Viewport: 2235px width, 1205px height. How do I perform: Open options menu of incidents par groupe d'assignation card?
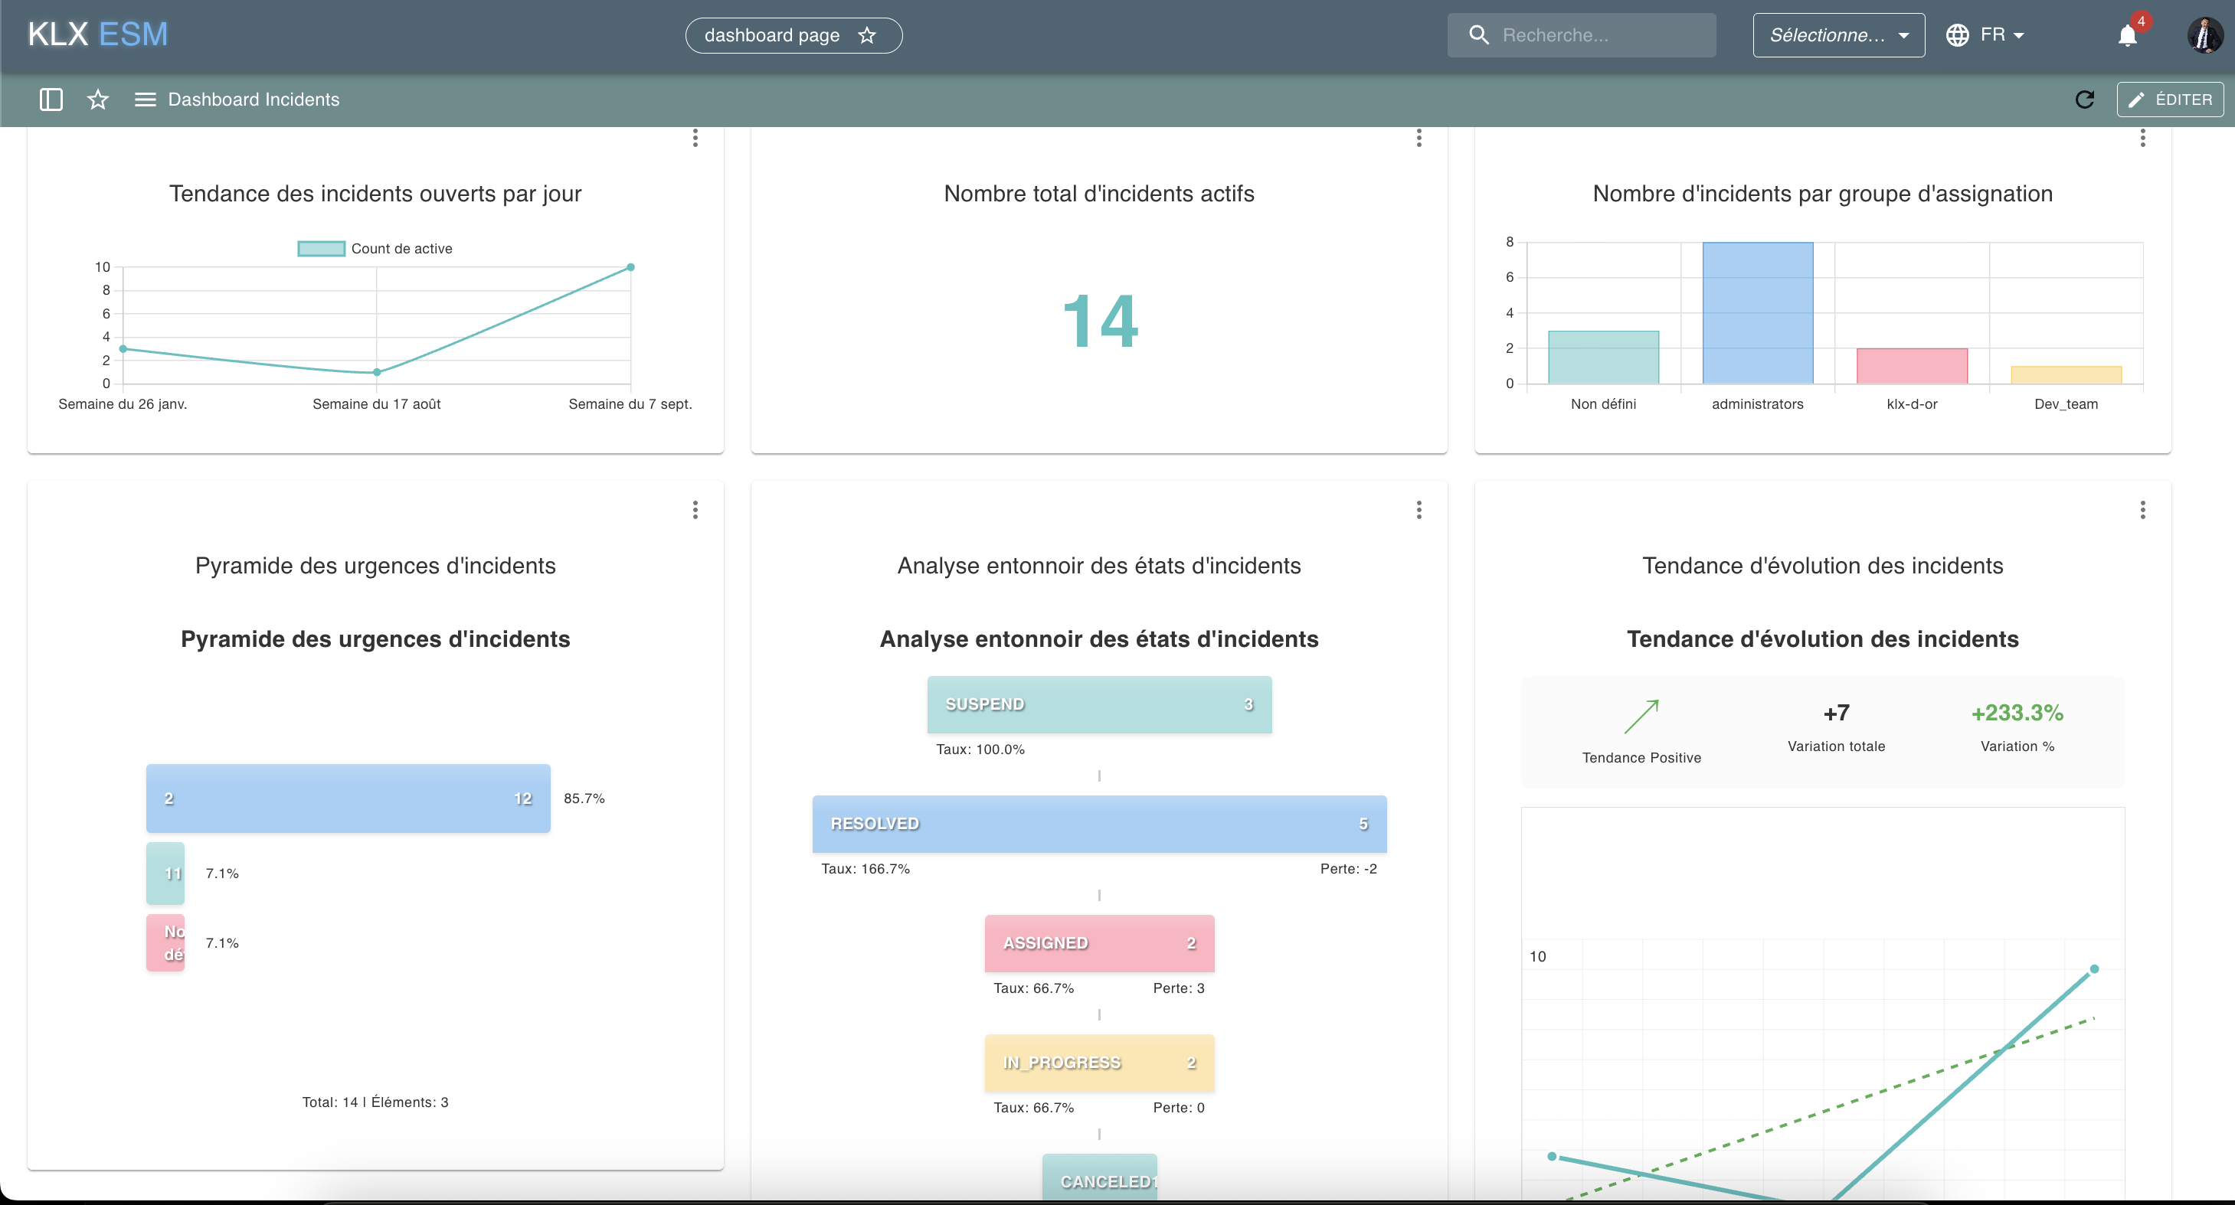coord(2142,138)
